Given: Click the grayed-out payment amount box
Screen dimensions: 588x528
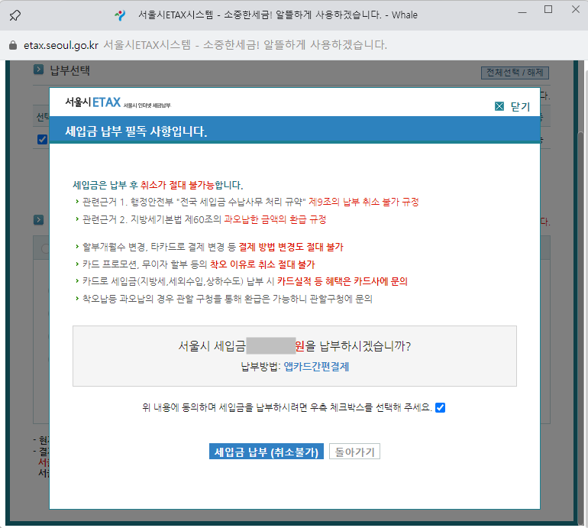Looking at the screenshot, I should point(271,345).
